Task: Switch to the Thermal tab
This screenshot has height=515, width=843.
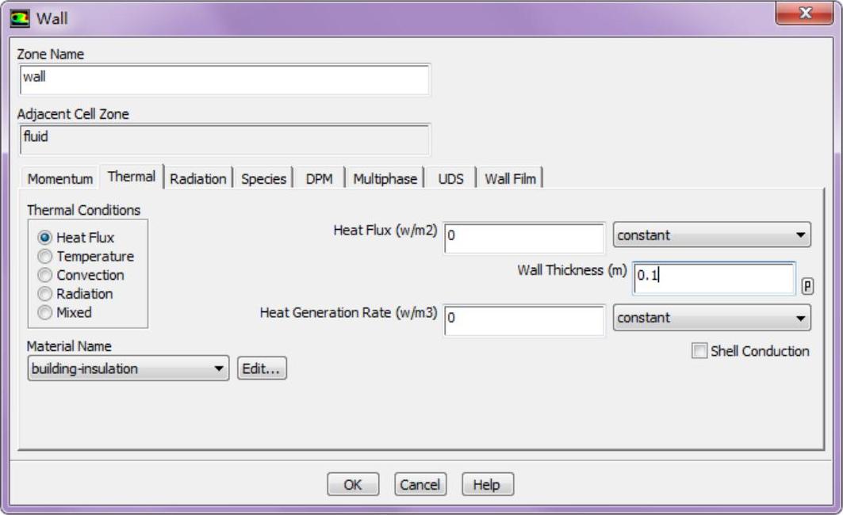Action: tap(131, 177)
